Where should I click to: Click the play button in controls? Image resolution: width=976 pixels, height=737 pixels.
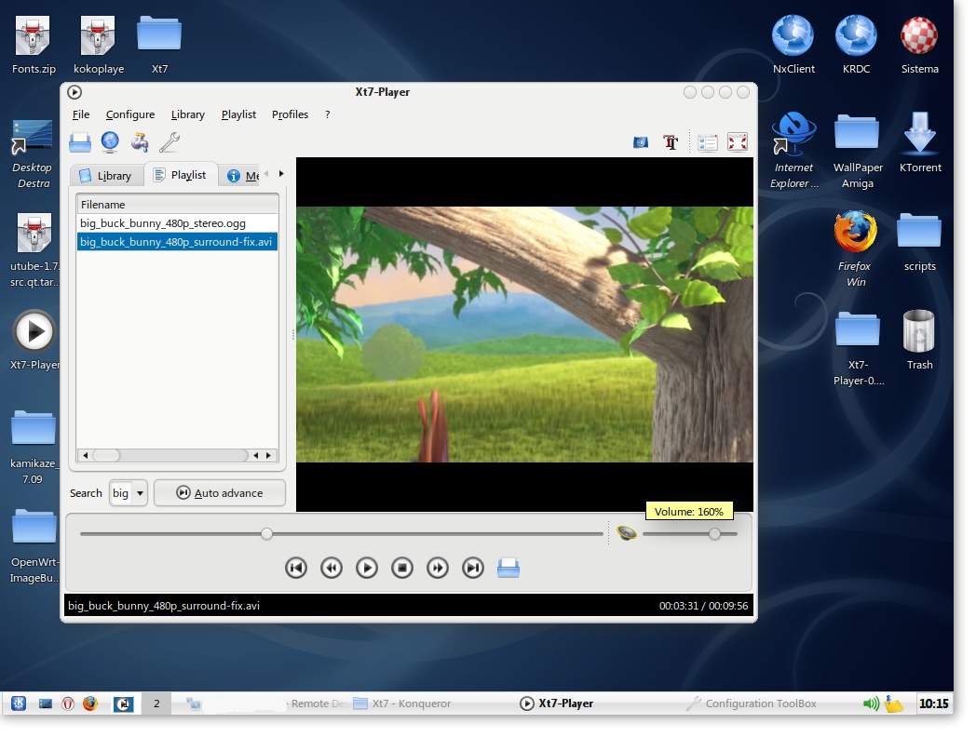(367, 568)
